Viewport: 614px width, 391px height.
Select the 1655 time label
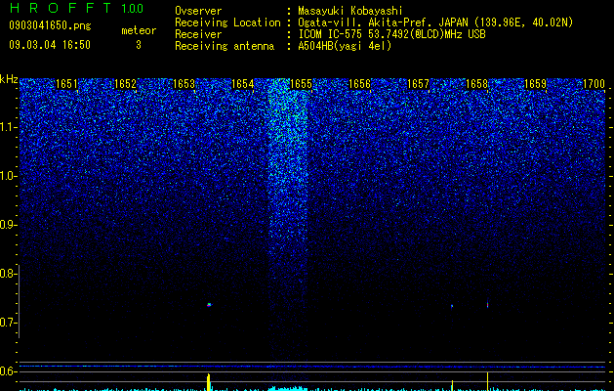[x=301, y=84]
